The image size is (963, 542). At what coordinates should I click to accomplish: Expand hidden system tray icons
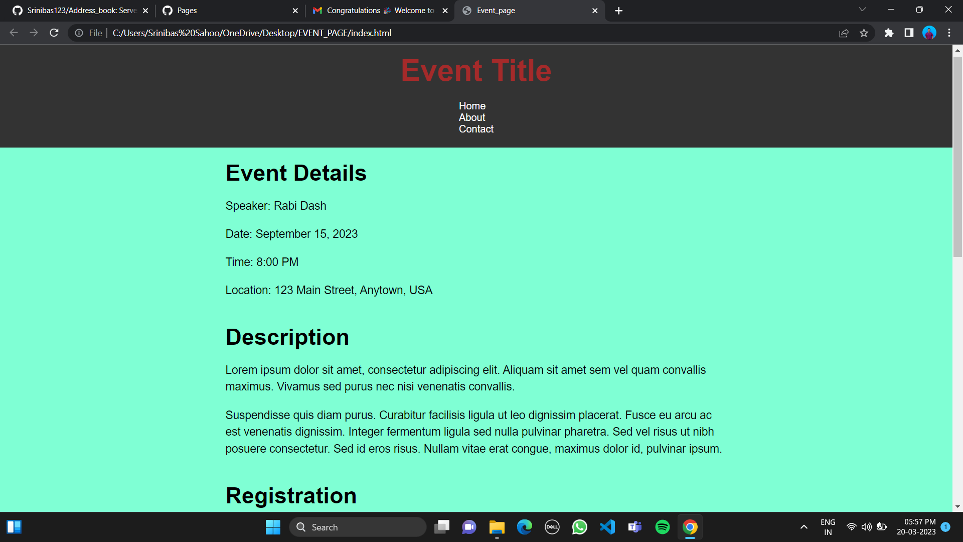tap(803, 527)
